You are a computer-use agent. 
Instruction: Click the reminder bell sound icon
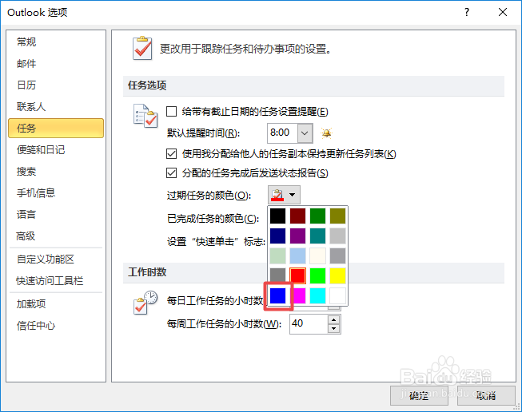tap(326, 133)
